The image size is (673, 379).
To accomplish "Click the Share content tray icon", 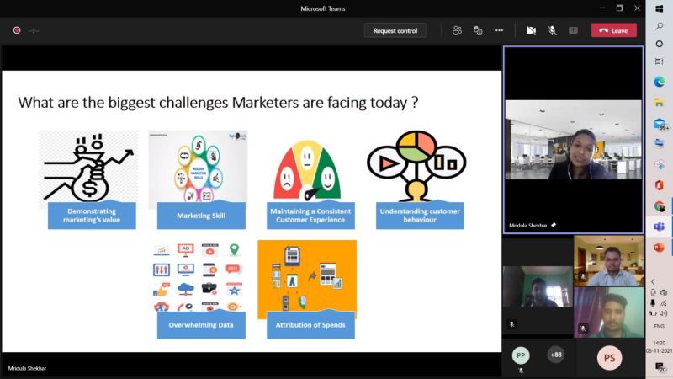I will [x=573, y=30].
